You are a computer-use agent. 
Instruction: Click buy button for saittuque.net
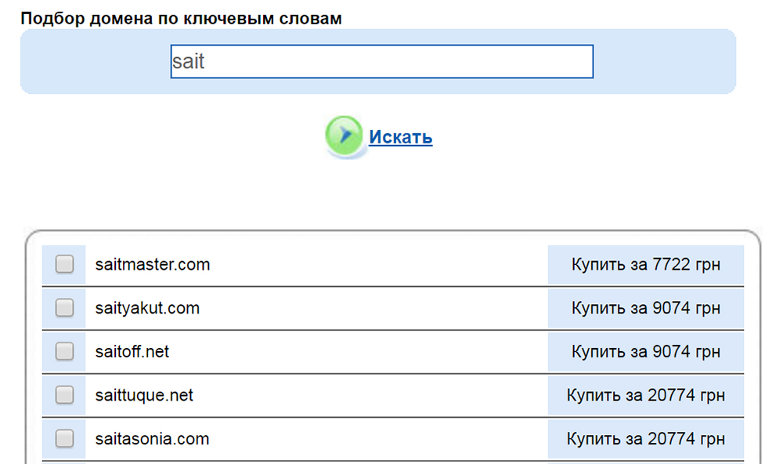click(x=645, y=396)
